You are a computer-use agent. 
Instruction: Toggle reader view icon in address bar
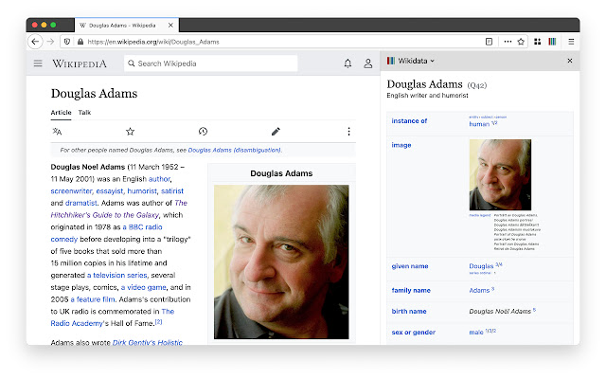tap(489, 42)
